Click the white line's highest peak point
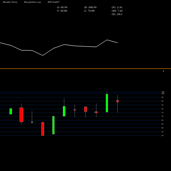 [x=107, y=40]
